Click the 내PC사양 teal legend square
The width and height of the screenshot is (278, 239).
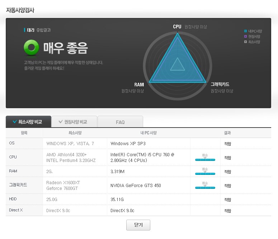click(x=245, y=31)
